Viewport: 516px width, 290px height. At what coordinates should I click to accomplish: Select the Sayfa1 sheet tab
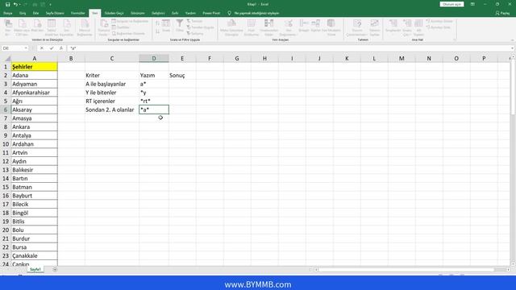[x=35, y=269]
